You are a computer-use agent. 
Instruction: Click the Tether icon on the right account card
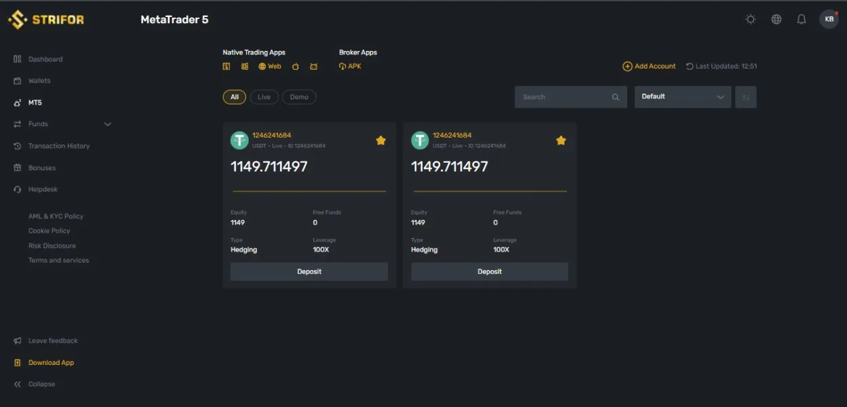[x=420, y=140]
